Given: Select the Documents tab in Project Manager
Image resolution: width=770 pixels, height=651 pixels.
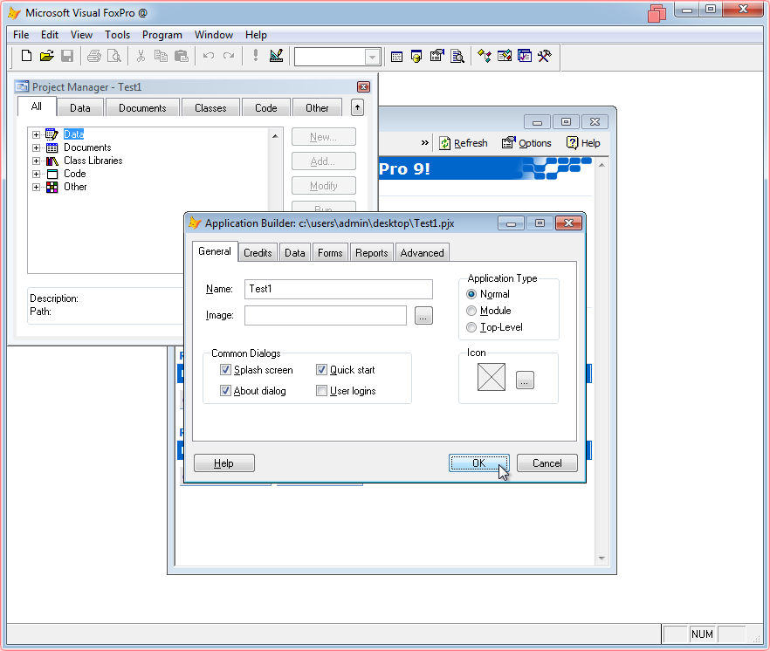Looking at the screenshot, I should [142, 107].
